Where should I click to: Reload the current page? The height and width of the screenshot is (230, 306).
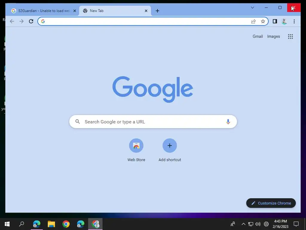point(31,21)
